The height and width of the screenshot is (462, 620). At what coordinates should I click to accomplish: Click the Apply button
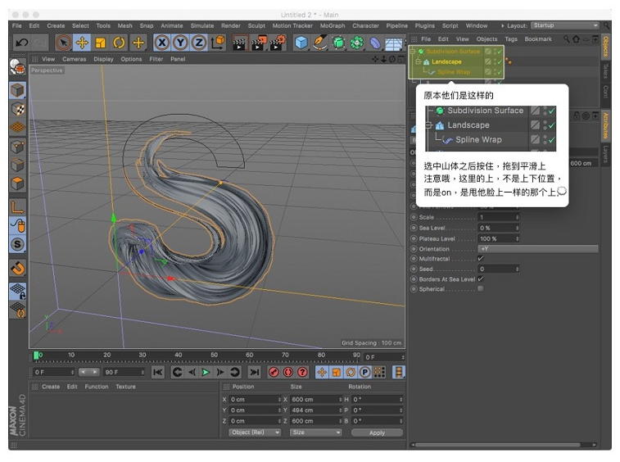(377, 433)
